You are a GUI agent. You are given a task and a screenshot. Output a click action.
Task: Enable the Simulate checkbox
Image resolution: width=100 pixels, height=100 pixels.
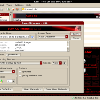20,72
